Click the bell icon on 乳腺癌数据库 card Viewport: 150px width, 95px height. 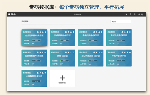pos(40,52)
